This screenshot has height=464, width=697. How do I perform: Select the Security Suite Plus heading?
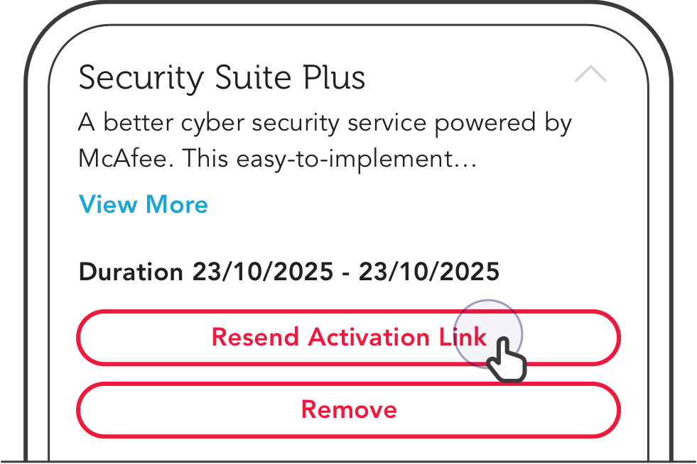[x=222, y=78]
